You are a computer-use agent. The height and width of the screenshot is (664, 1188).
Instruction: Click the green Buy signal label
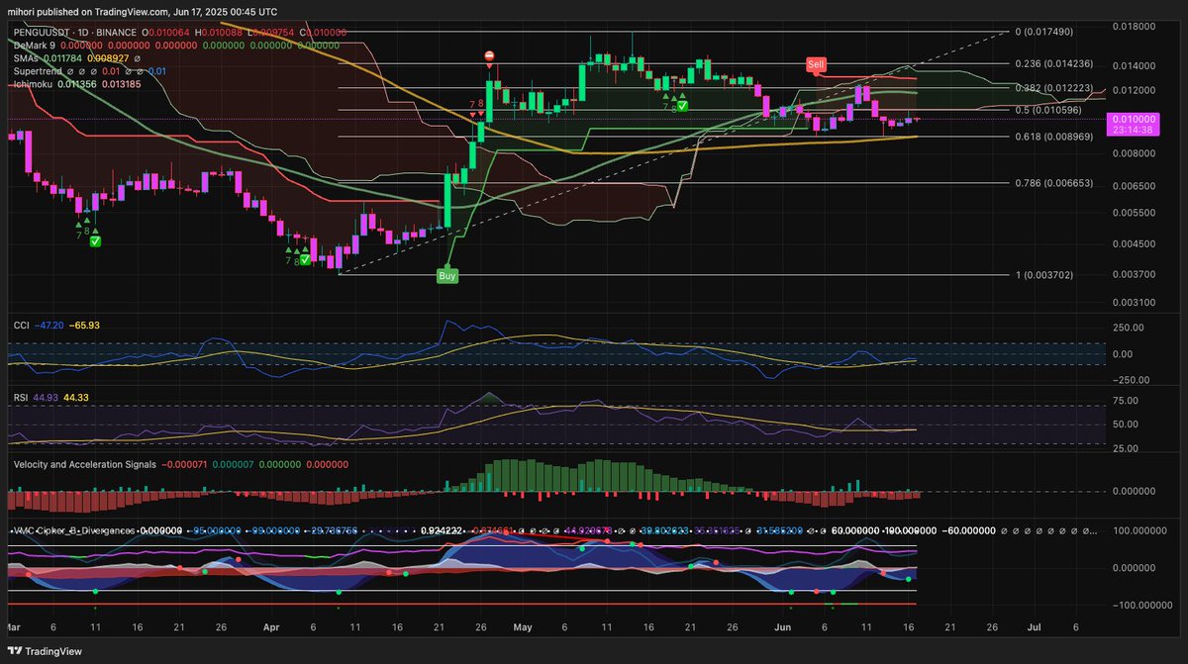point(447,277)
